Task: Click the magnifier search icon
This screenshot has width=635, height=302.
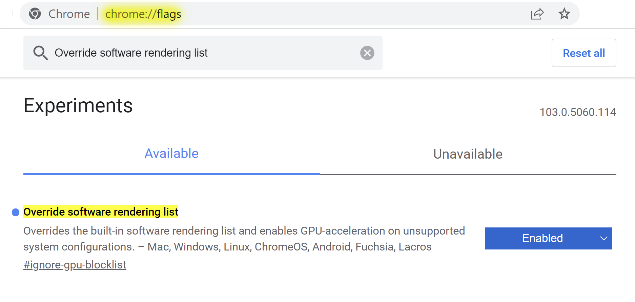Action: click(x=40, y=53)
